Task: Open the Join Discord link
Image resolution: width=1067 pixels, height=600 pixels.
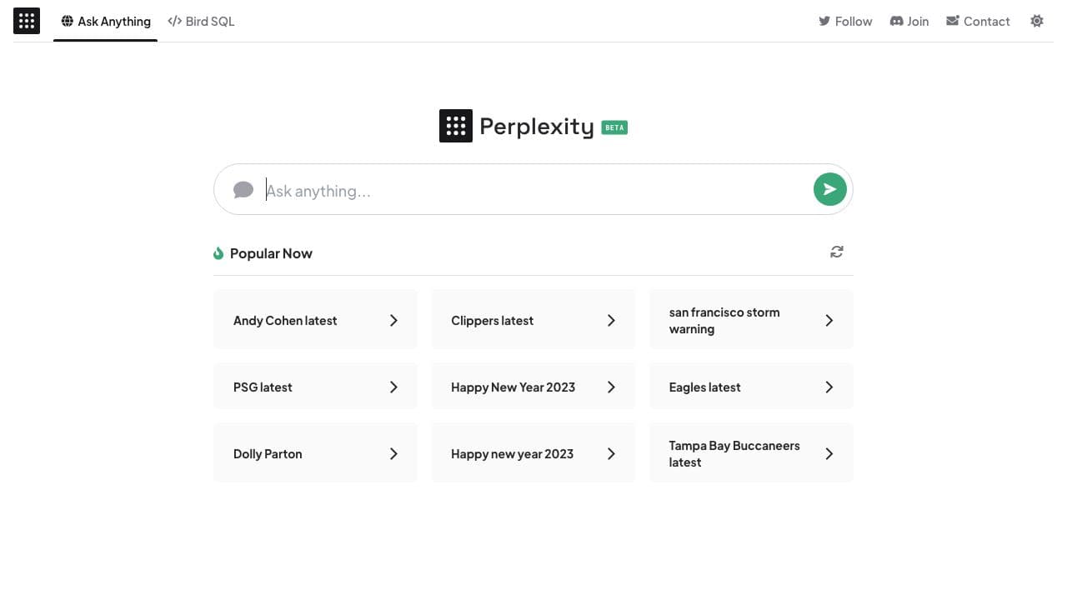Action: click(x=909, y=21)
